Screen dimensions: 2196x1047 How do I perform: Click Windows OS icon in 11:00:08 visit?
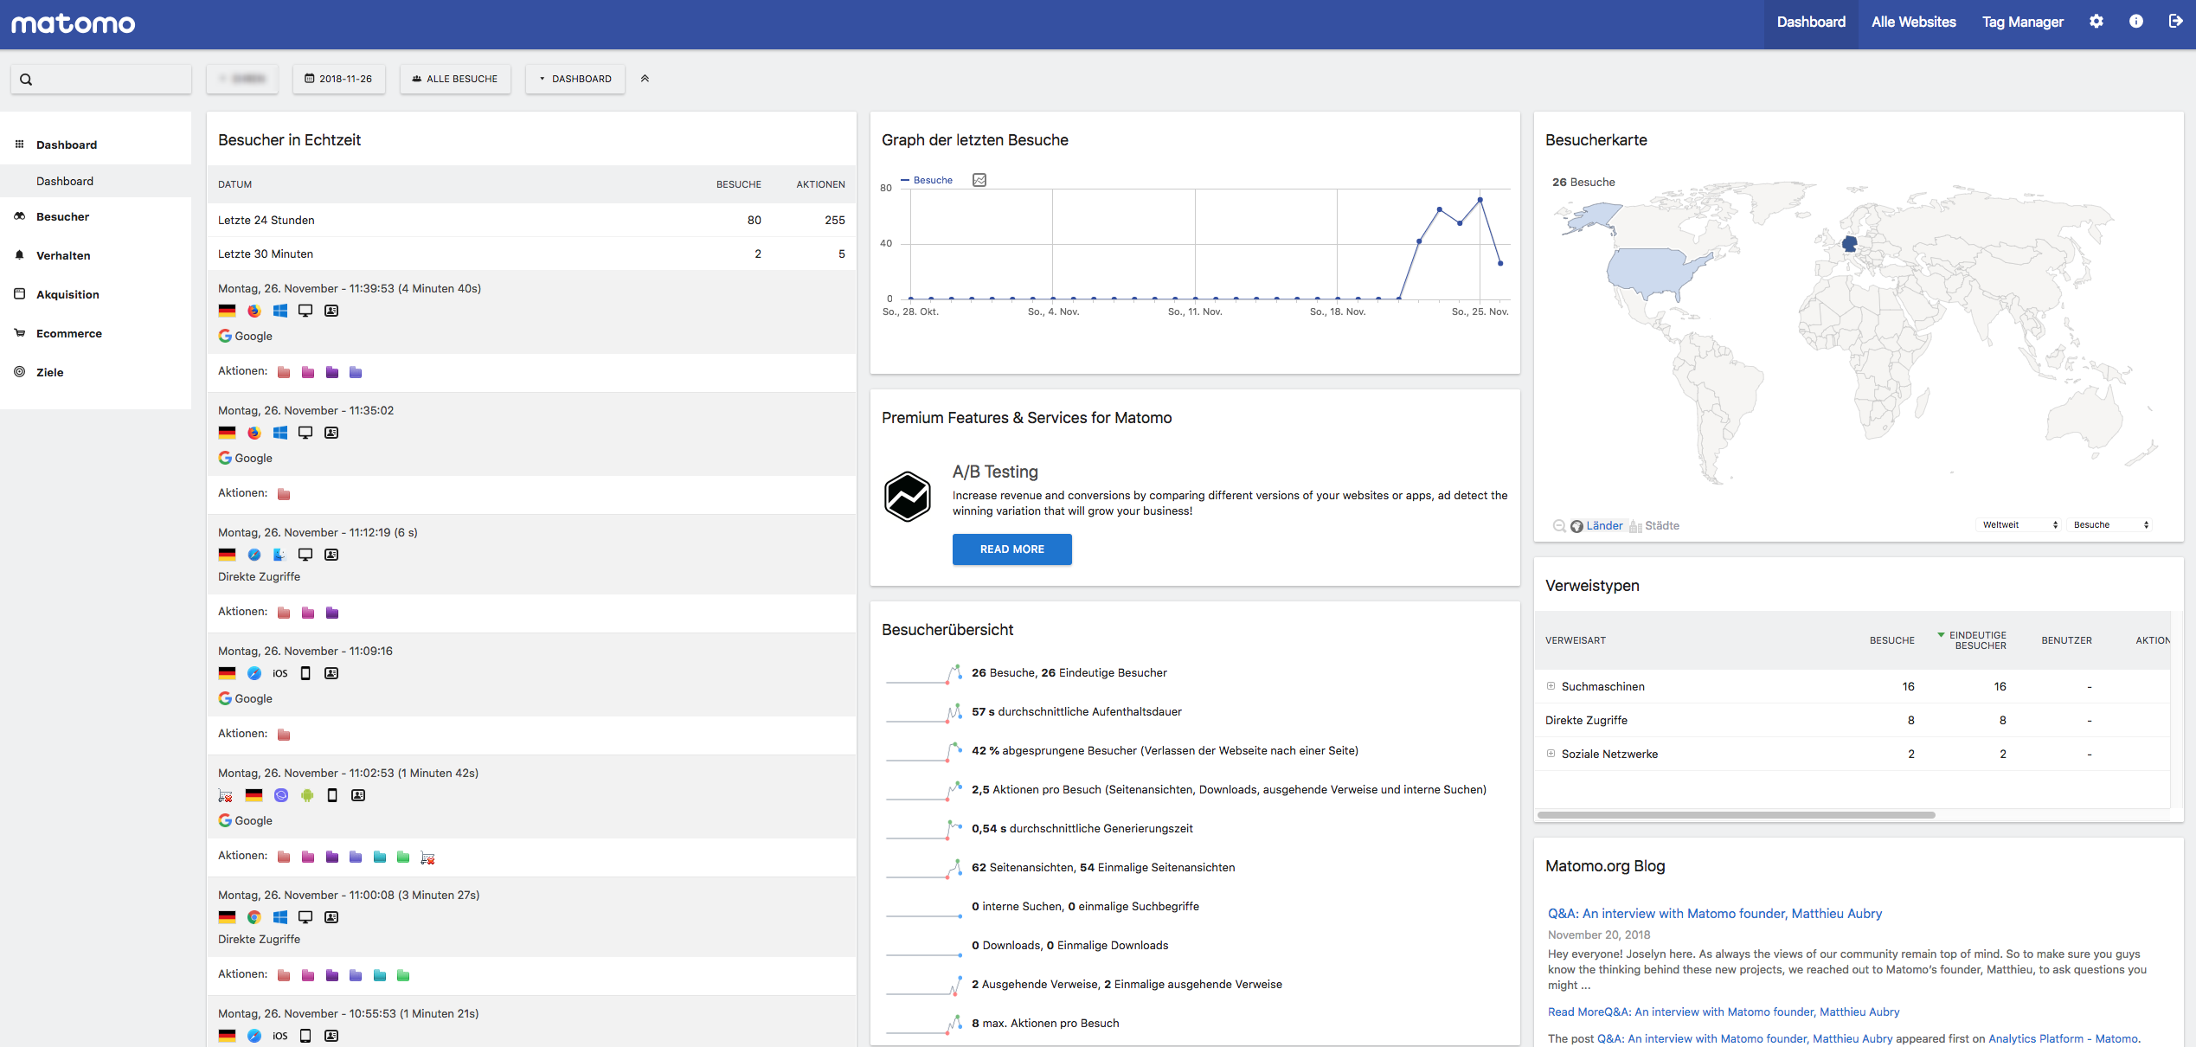coord(280,917)
